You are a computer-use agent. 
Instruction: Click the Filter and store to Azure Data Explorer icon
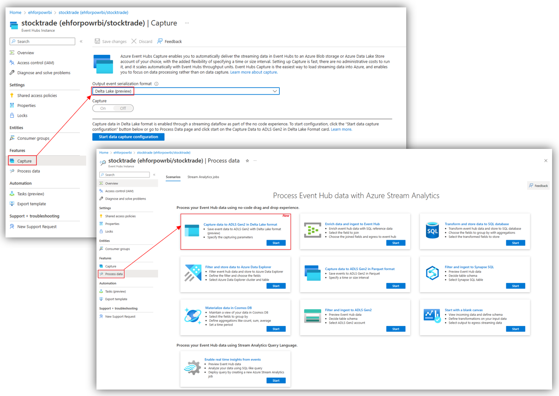(192, 273)
